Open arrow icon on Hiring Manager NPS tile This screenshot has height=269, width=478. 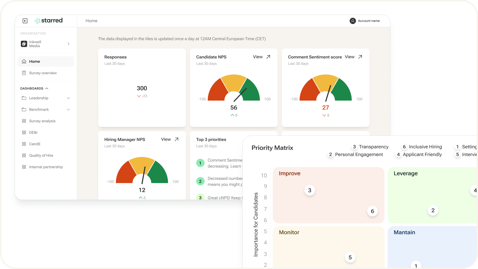coord(177,139)
